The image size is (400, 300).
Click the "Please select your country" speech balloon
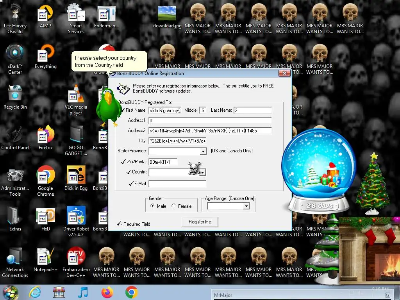[109, 61]
